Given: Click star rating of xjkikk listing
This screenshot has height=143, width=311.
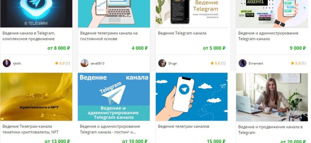Looking at the screenshot, I should [62, 63].
